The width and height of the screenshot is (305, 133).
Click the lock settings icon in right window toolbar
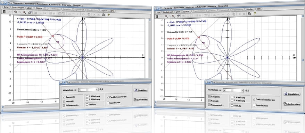click(x=178, y=16)
